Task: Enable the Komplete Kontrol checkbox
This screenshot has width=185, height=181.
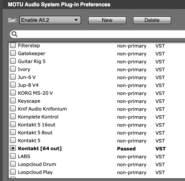Action: [x=13, y=117]
